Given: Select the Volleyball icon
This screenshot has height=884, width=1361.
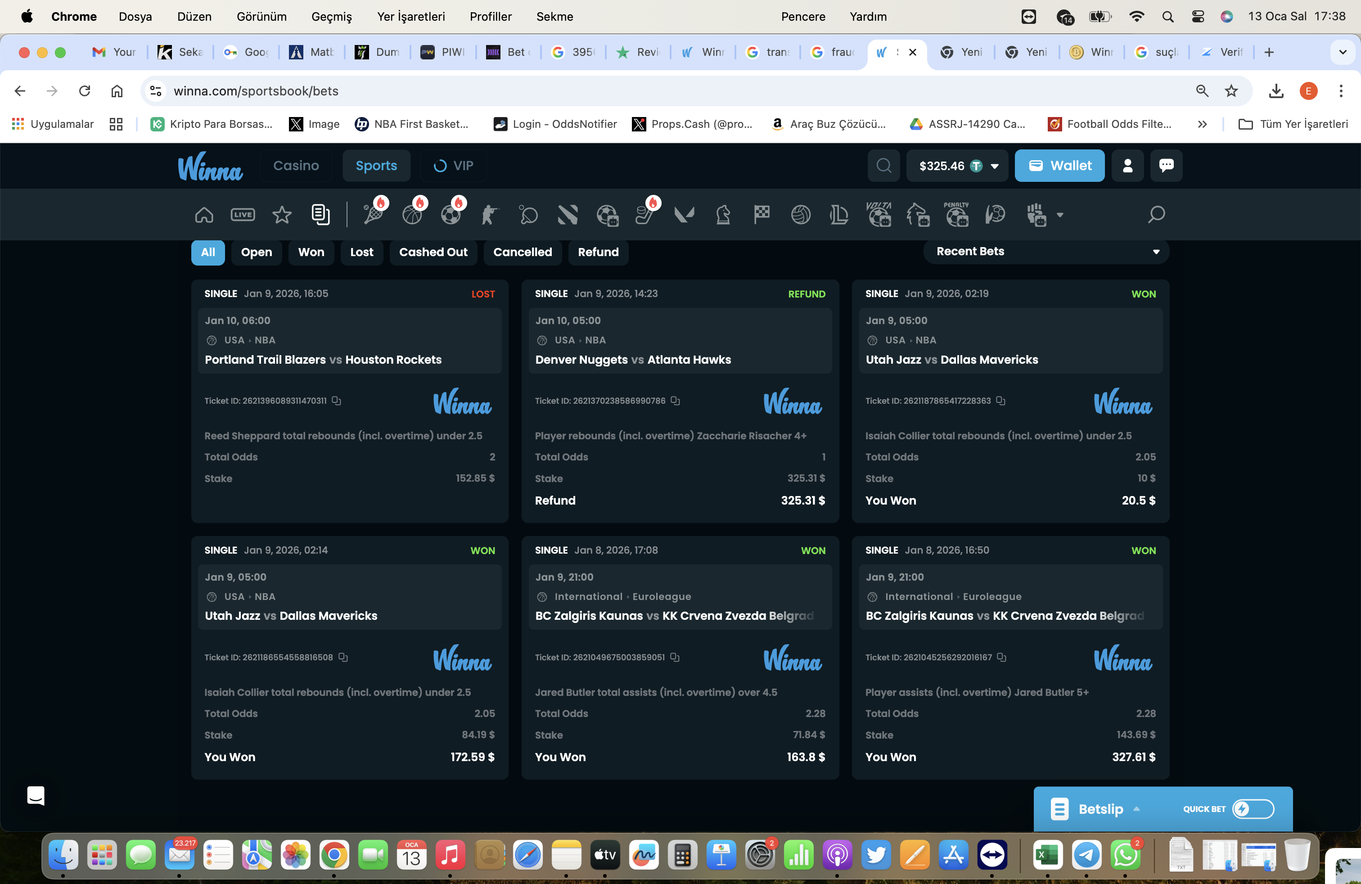Looking at the screenshot, I should pyautogui.click(x=801, y=215).
